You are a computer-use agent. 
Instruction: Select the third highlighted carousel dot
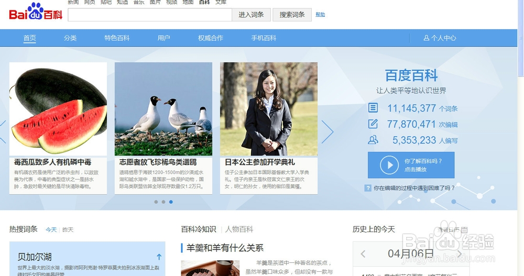[x=171, y=202]
